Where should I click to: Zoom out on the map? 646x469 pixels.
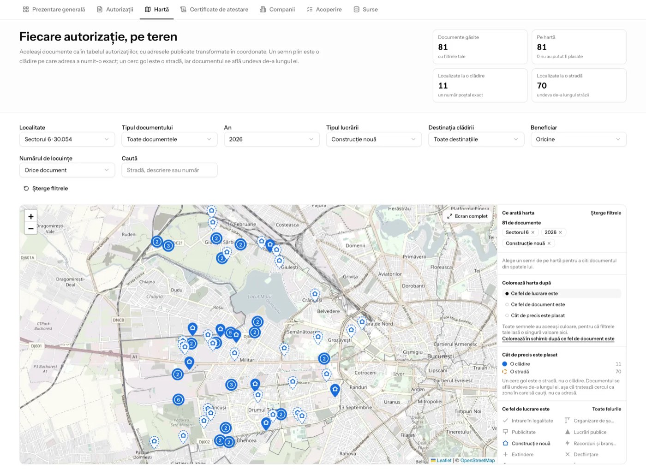click(30, 228)
